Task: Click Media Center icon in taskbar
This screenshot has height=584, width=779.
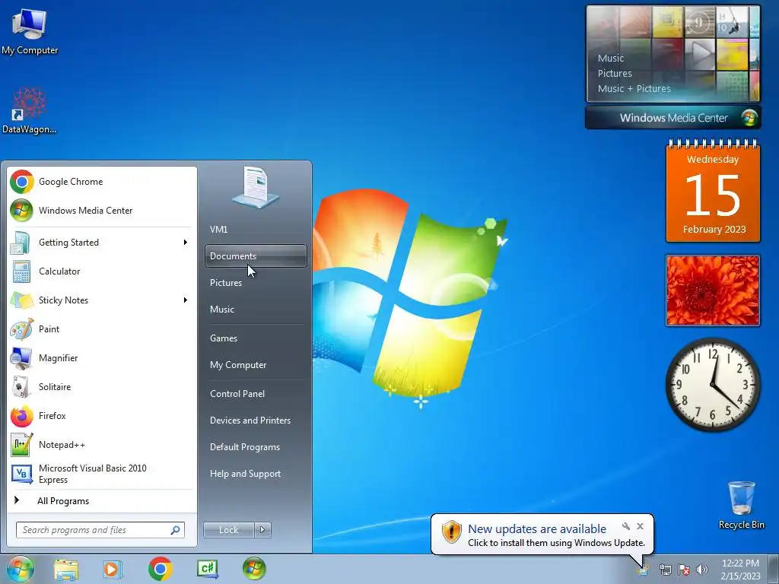Action: pyautogui.click(x=254, y=569)
